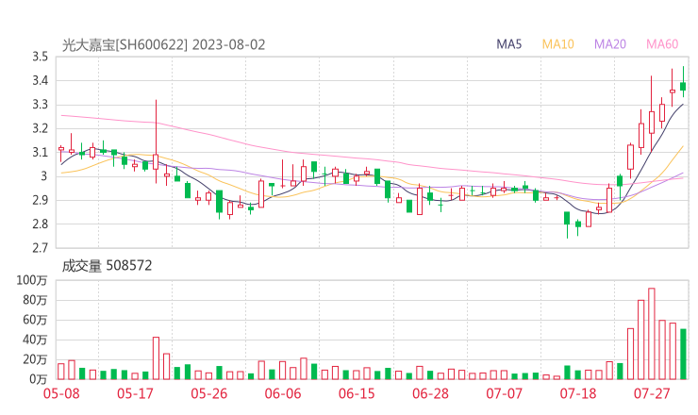Click the 3.1 price axis label
The image size is (698, 415).
click(40, 153)
